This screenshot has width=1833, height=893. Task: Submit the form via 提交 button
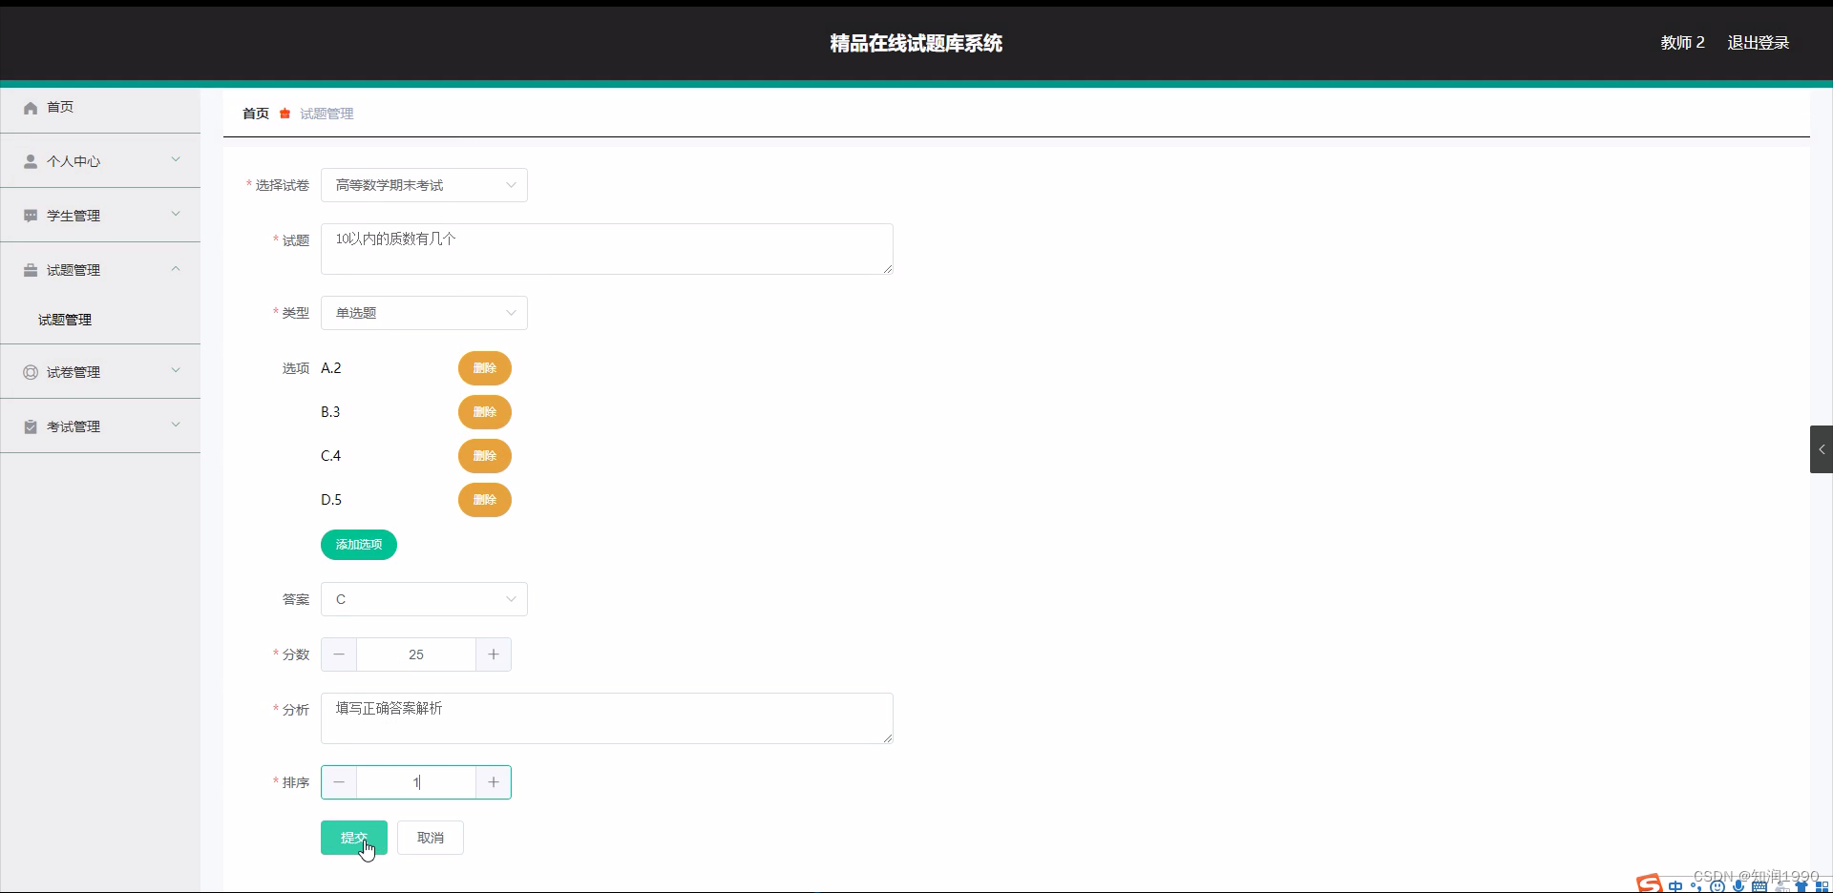[353, 837]
